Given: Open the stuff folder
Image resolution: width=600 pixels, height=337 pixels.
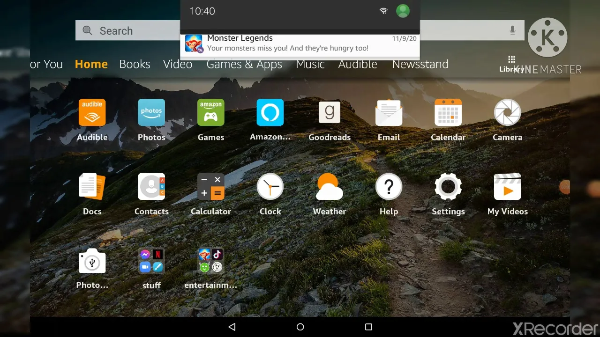Looking at the screenshot, I should [151, 261].
